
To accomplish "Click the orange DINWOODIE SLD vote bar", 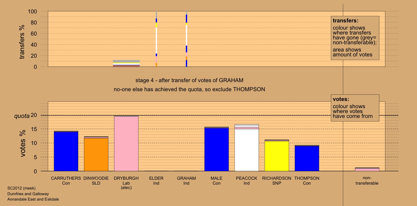I will [96, 154].
